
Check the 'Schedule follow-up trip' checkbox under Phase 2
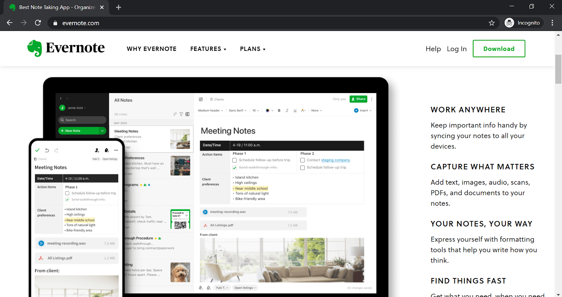click(x=302, y=168)
